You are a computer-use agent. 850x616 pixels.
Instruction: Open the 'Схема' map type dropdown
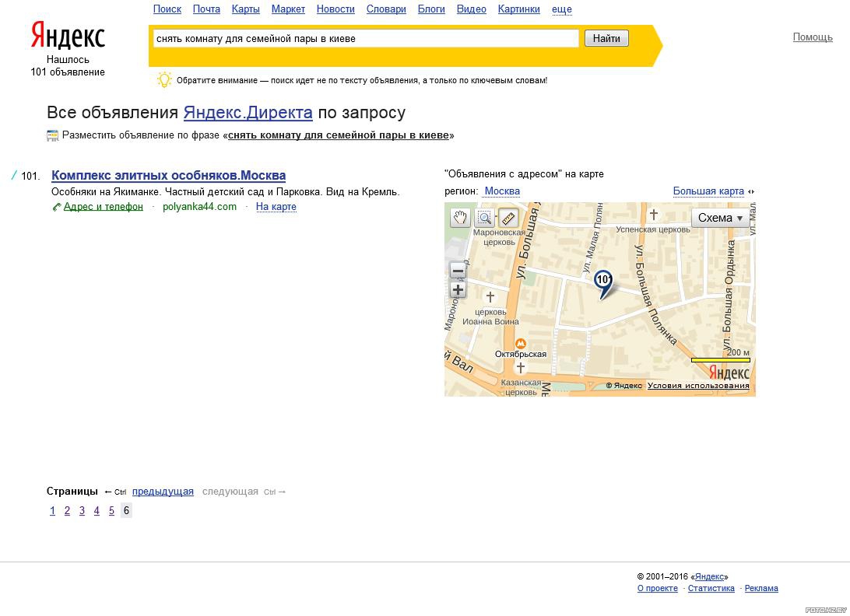tap(720, 218)
